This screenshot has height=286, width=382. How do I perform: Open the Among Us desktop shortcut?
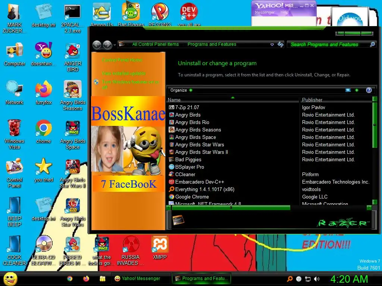101,15
